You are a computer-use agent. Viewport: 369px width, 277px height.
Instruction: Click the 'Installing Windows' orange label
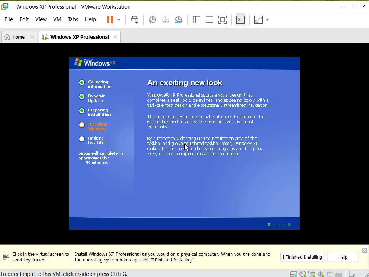97,127
